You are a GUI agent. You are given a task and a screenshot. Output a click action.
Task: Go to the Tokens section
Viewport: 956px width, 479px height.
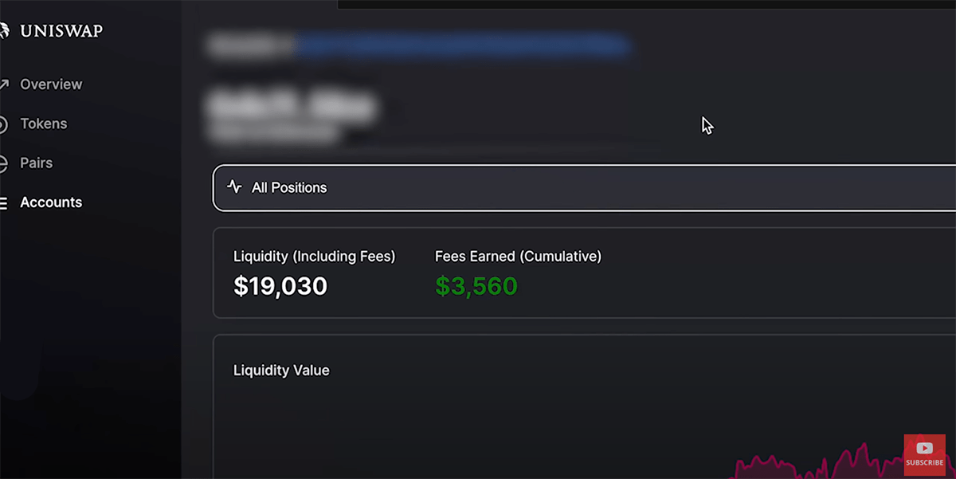(44, 124)
